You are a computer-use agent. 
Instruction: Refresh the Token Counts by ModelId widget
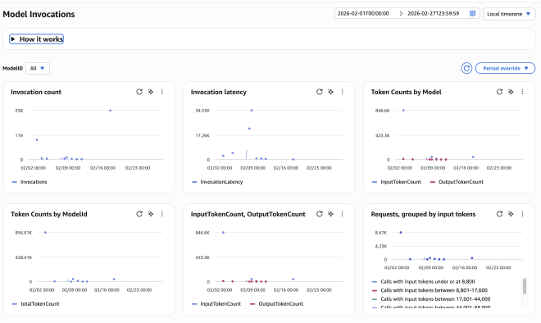point(139,214)
